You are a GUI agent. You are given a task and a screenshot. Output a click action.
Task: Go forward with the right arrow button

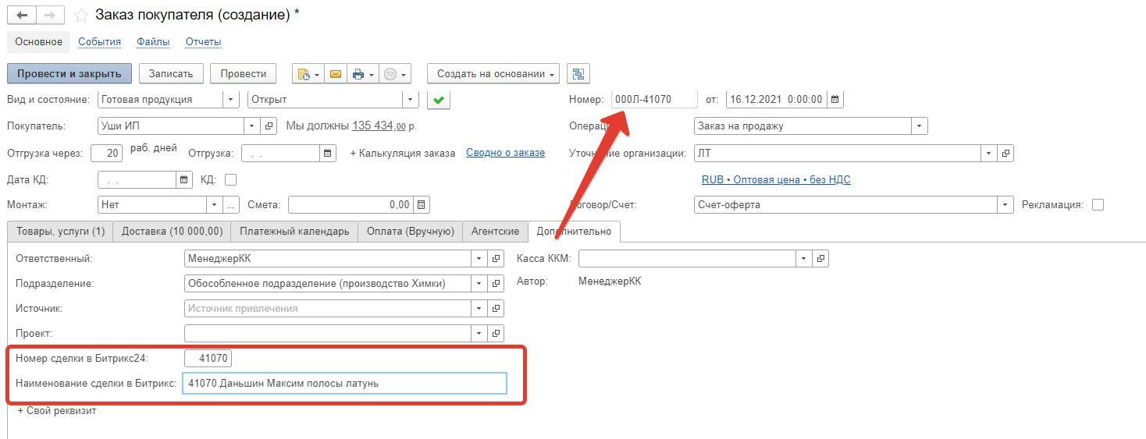tap(50, 15)
